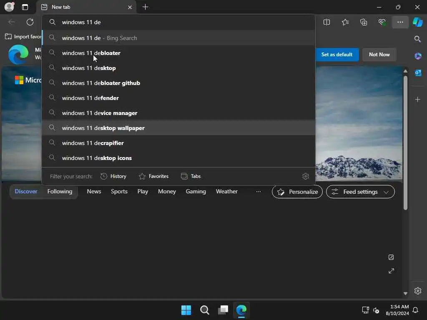Open the tab actions menu icon
This screenshot has height=320, width=427.
(x=25, y=7)
